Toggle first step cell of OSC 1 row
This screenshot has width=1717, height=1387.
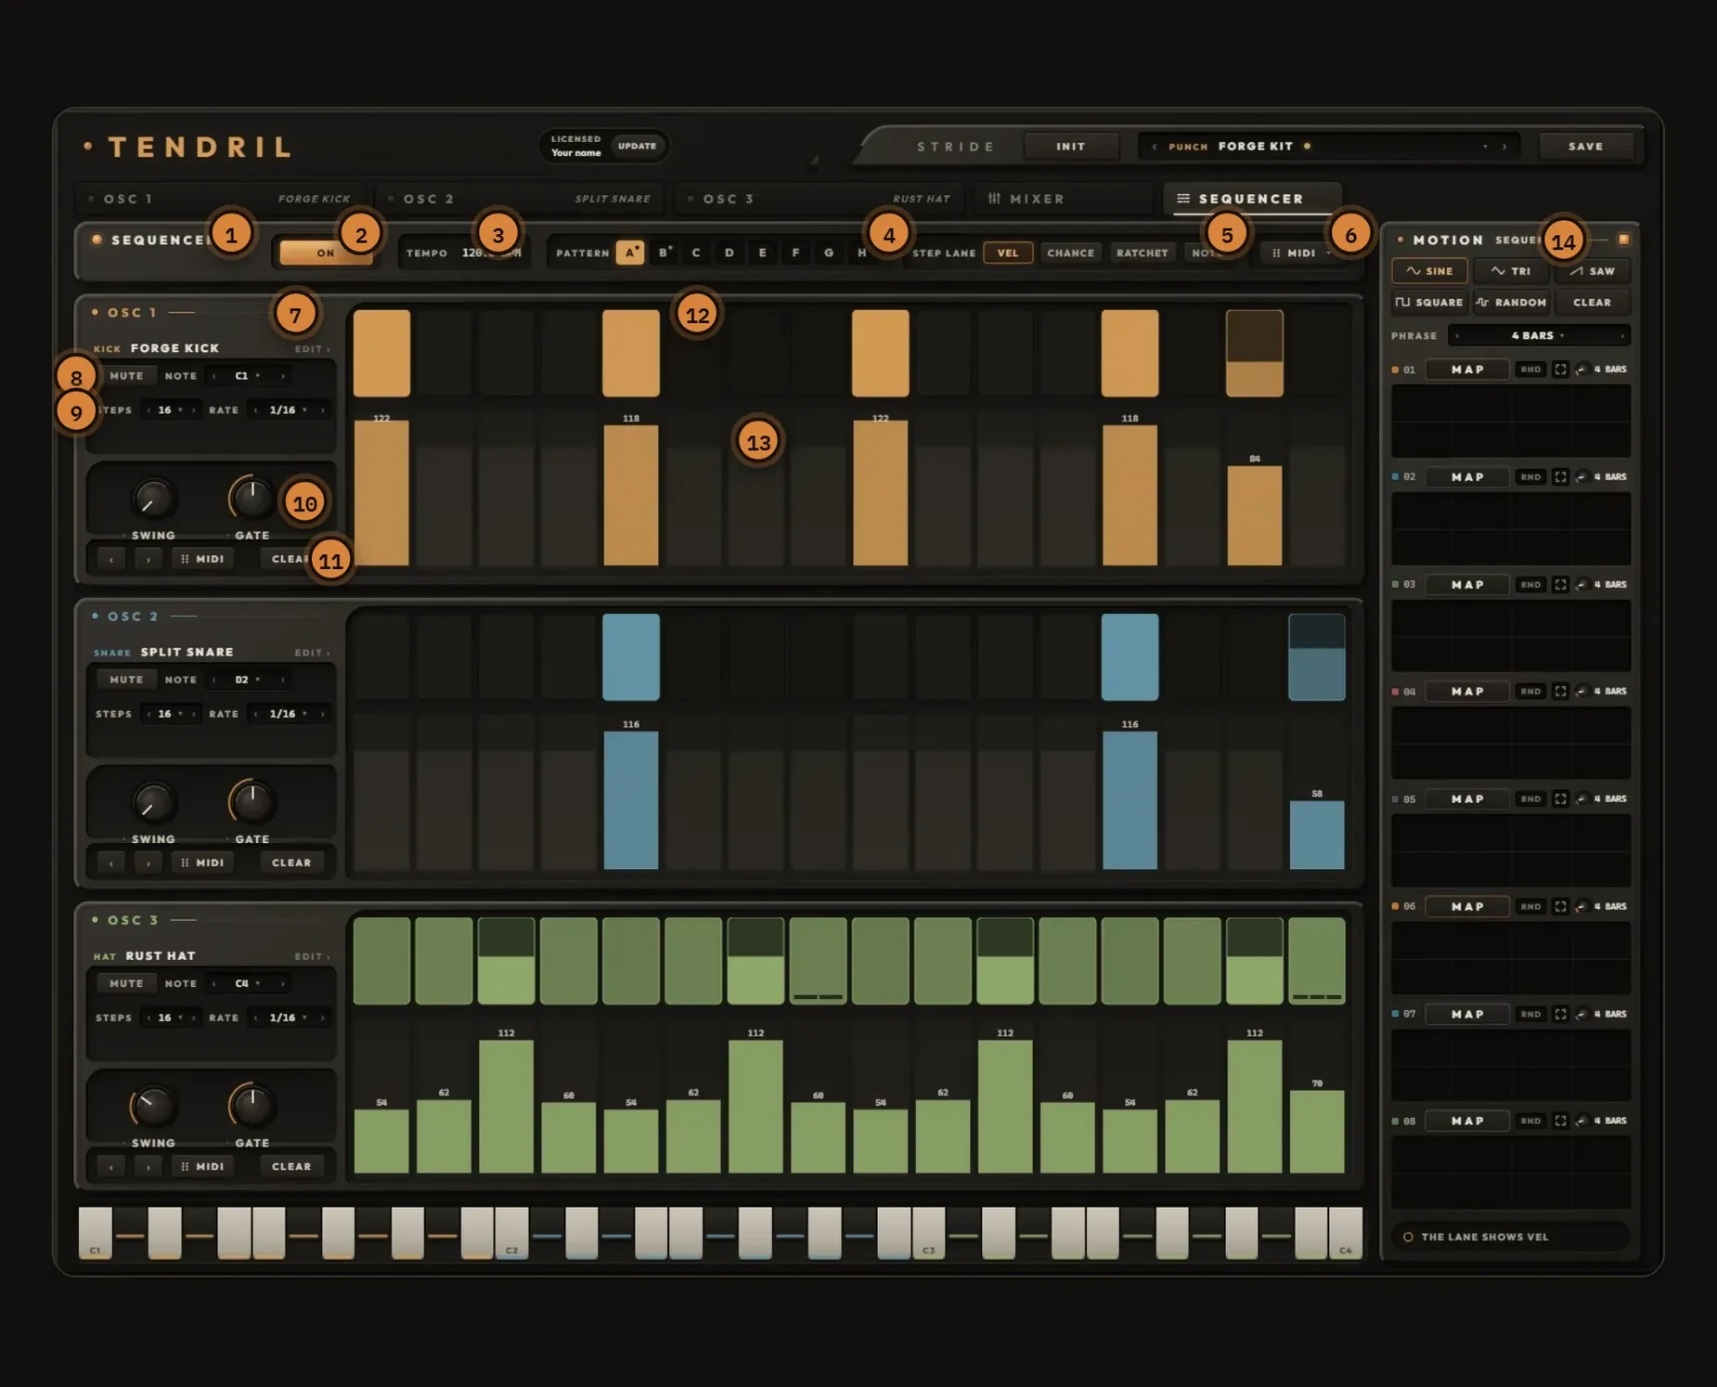(381, 354)
